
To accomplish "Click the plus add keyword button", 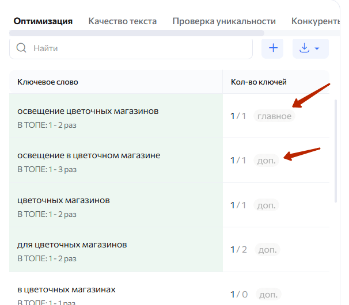I will [272, 48].
